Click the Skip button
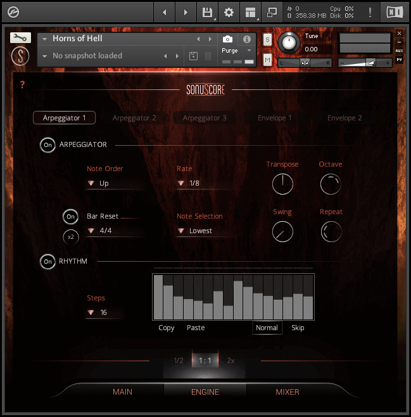The height and width of the screenshot is (417, 411). (x=298, y=328)
